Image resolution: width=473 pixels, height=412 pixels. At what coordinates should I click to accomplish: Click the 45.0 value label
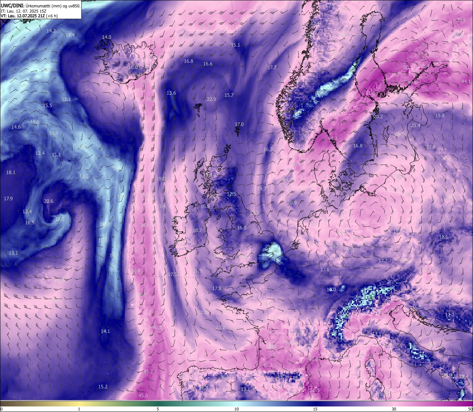pyautogui.click(x=143, y=395)
